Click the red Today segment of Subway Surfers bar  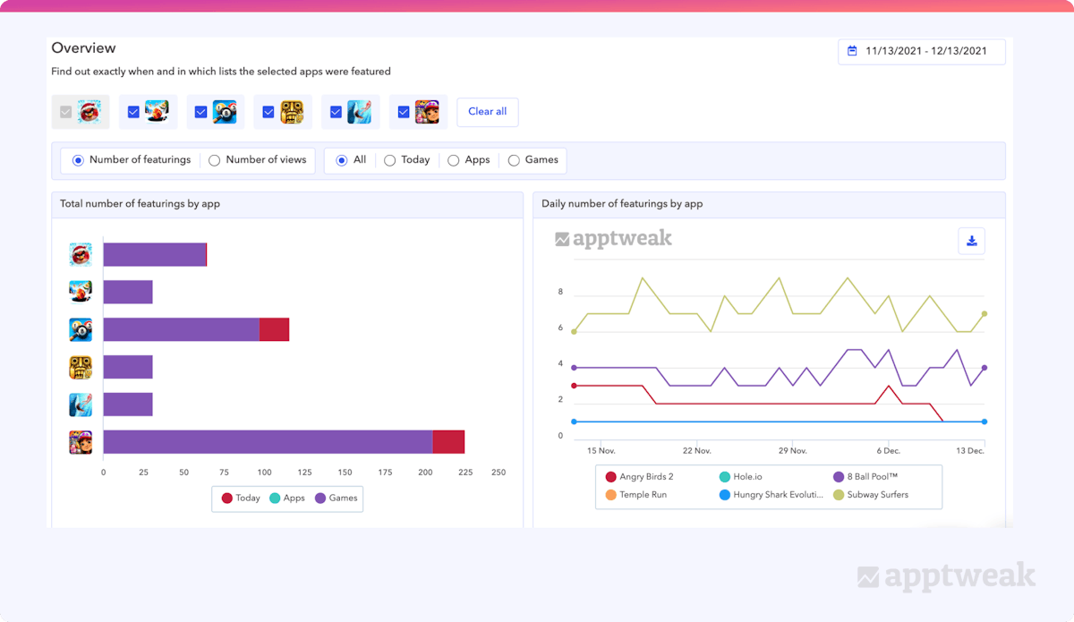coord(448,442)
